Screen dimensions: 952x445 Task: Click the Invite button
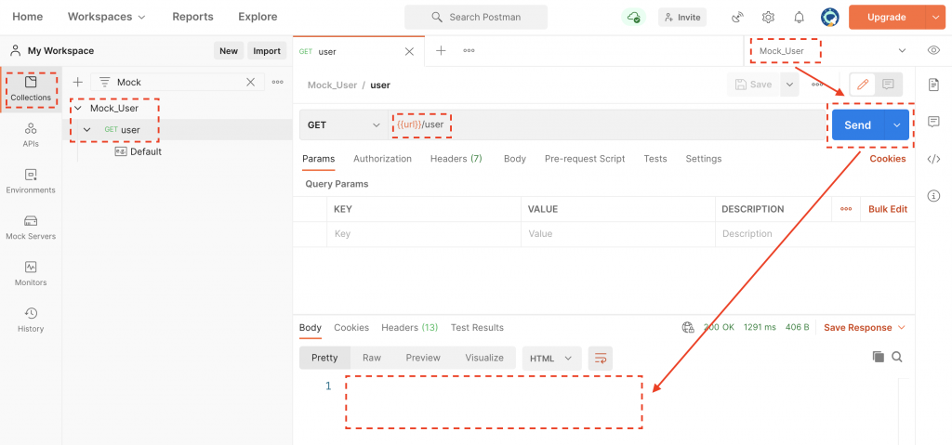tap(682, 17)
